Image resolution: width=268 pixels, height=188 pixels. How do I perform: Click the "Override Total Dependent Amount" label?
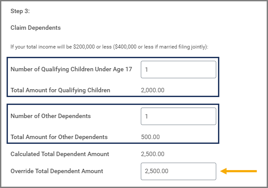[x=57, y=171]
